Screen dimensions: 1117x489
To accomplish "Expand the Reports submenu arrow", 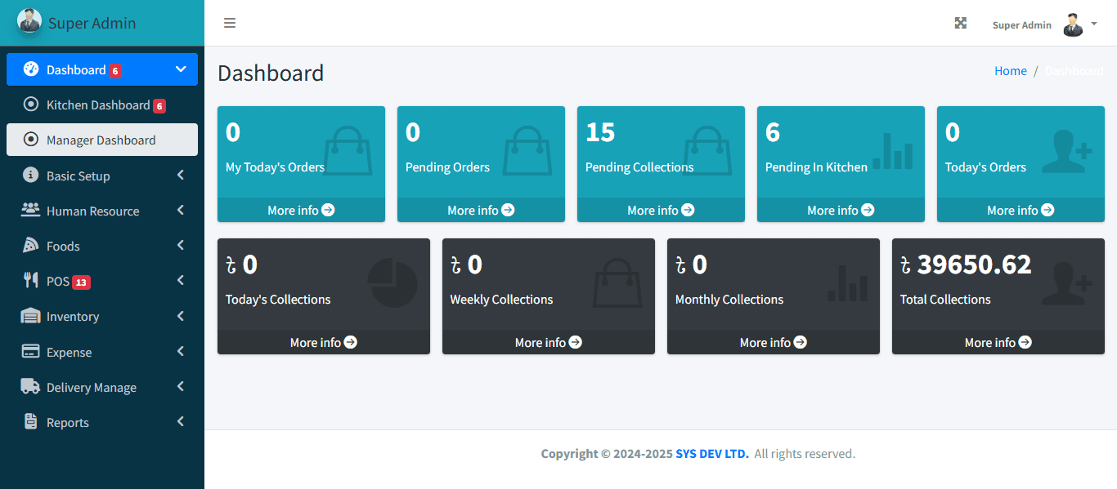I will point(181,422).
